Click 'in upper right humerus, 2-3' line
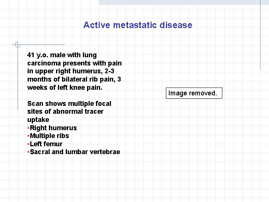The width and height of the screenshot is (269, 202). [71, 71]
